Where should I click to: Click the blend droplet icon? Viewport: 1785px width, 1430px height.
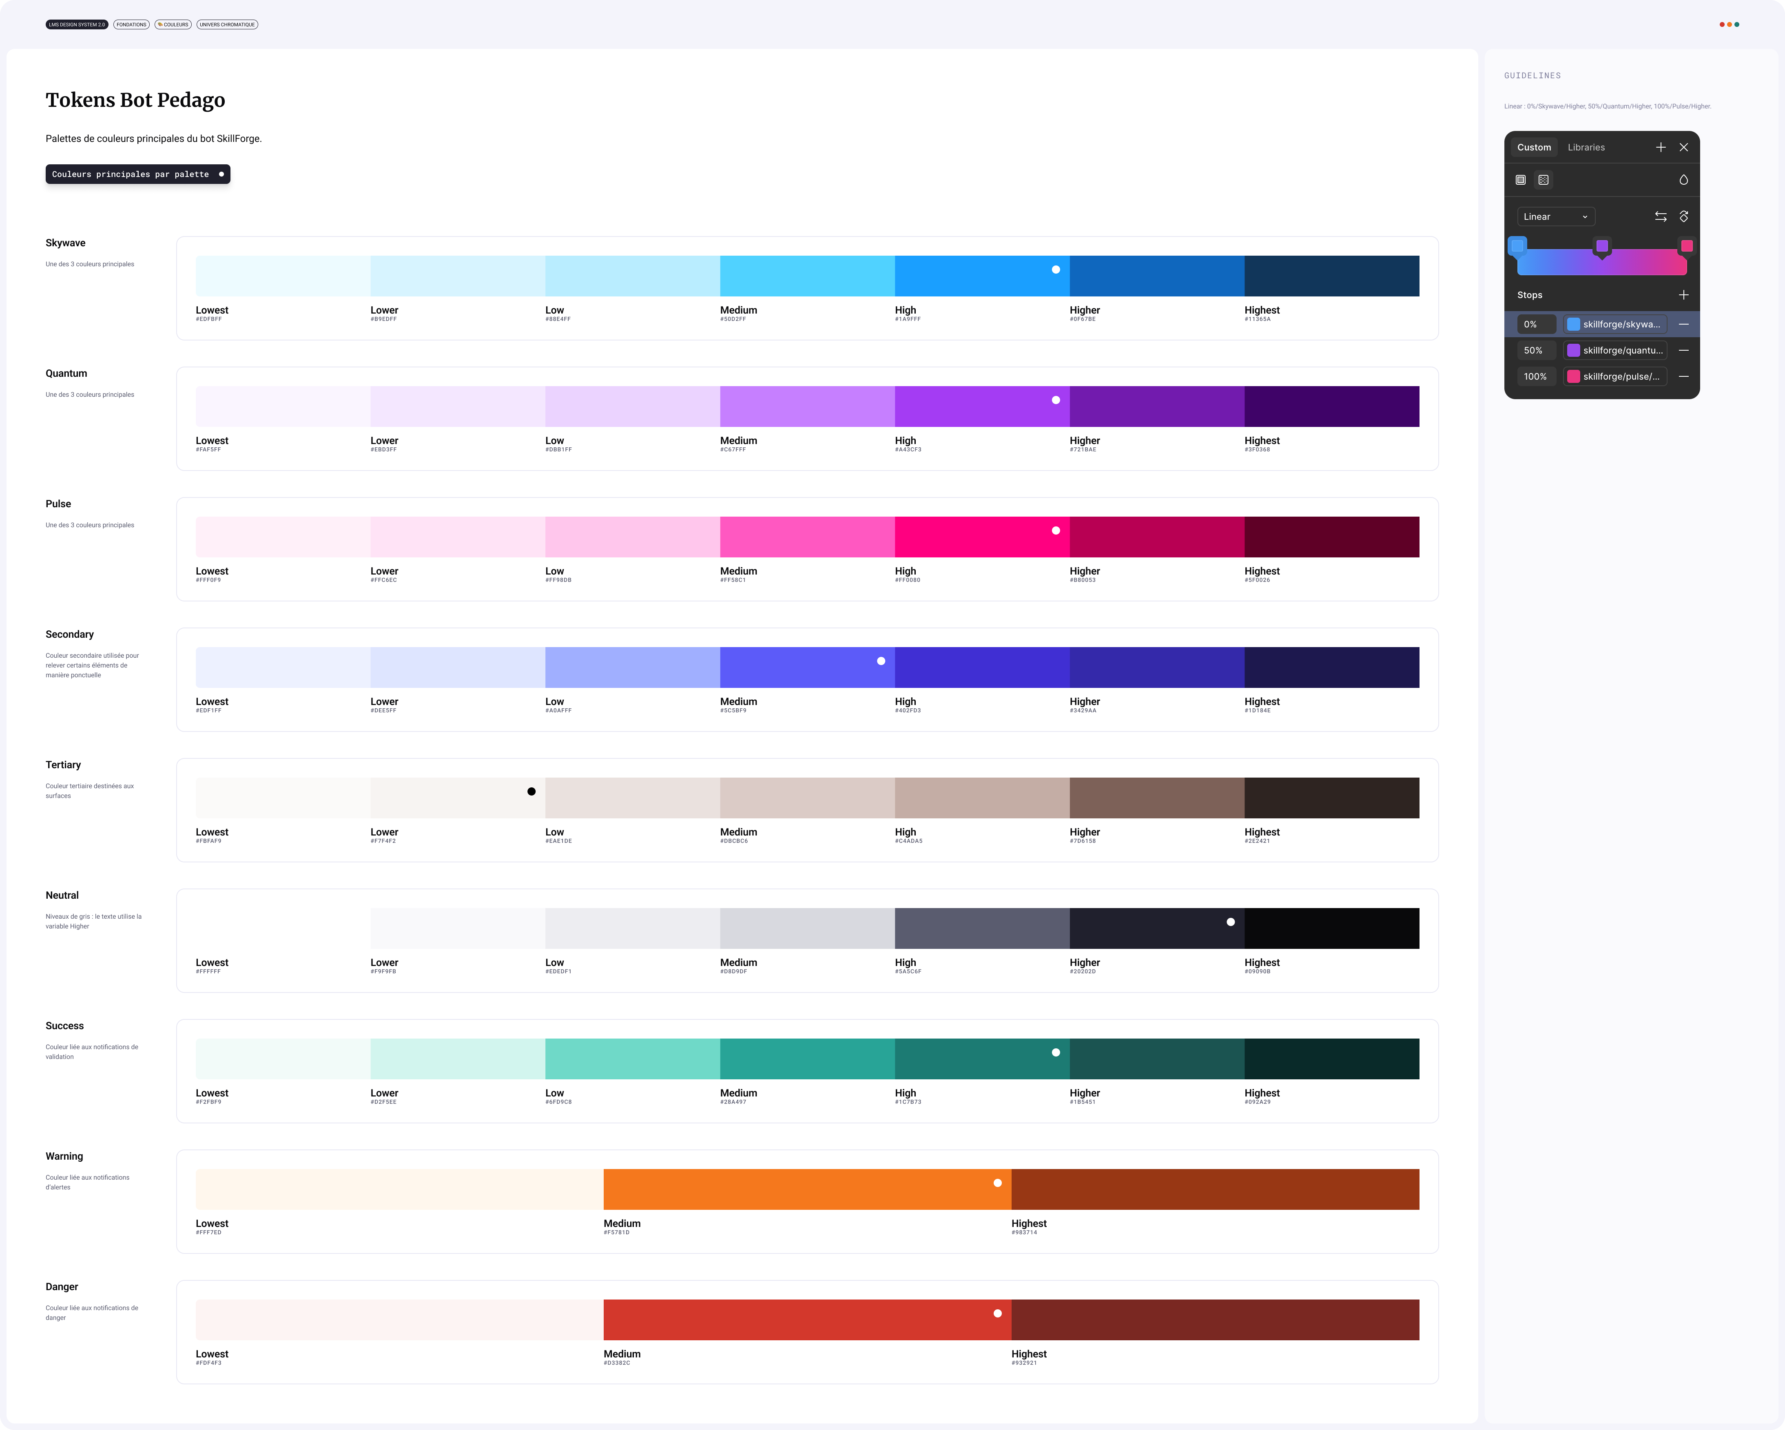pyautogui.click(x=1684, y=179)
